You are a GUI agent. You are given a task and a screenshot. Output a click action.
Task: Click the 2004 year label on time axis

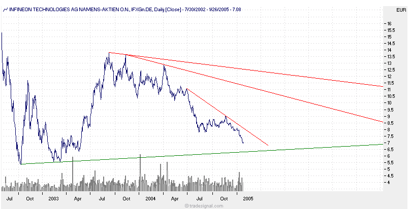click(x=150, y=199)
